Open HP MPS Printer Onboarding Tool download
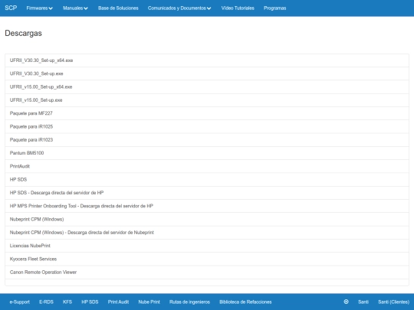 (x=207, y=206)
